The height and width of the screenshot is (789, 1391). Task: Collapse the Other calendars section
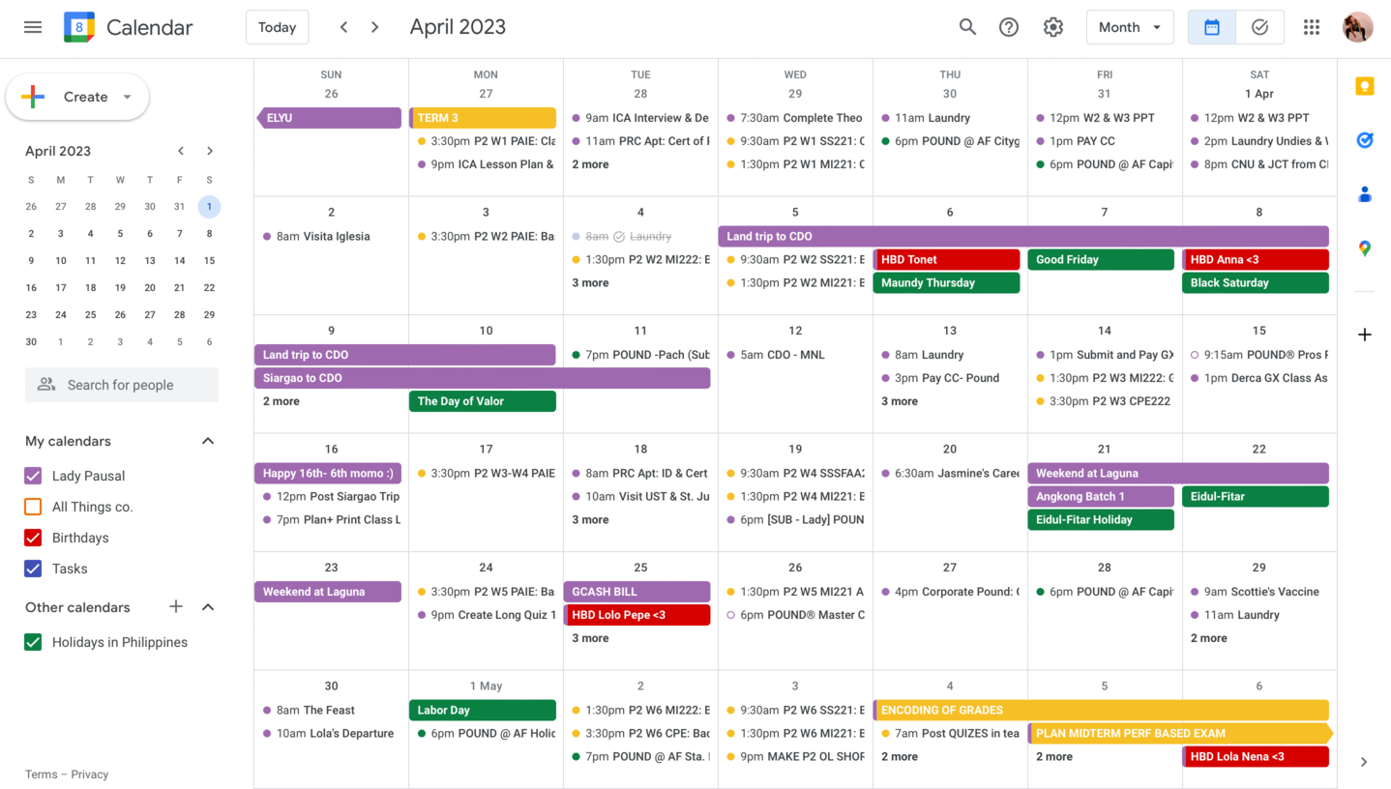[x=208, y=607]
